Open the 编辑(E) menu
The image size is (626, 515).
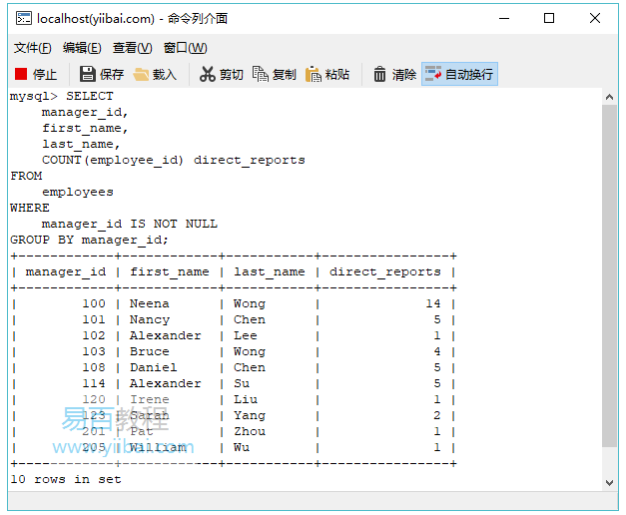click(x=82, y=48)
